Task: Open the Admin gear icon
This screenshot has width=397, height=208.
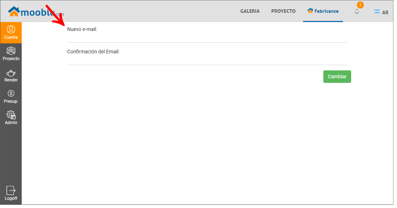Action: pos(11,114)
